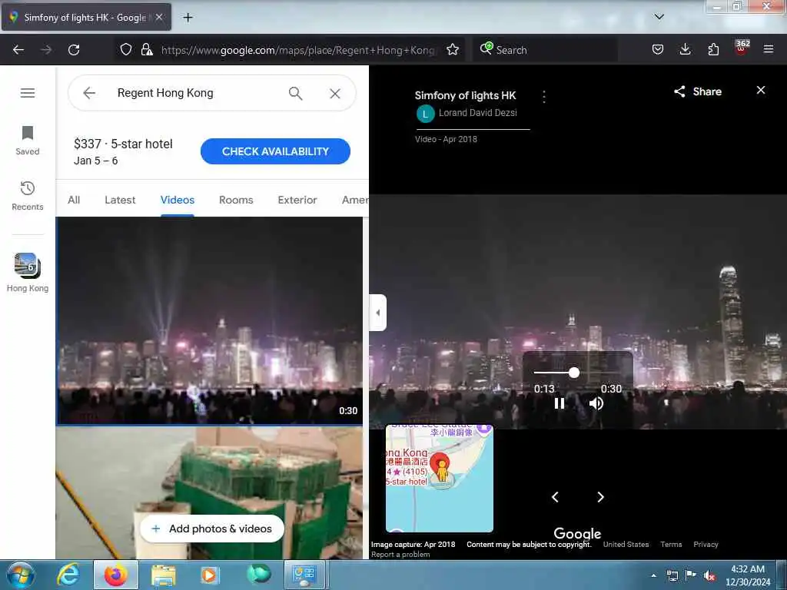Image resolution: width=787 pixels, height=590 pixels.
Task: Go back from Regent Hong Kong search
Action: coord(89,93)
